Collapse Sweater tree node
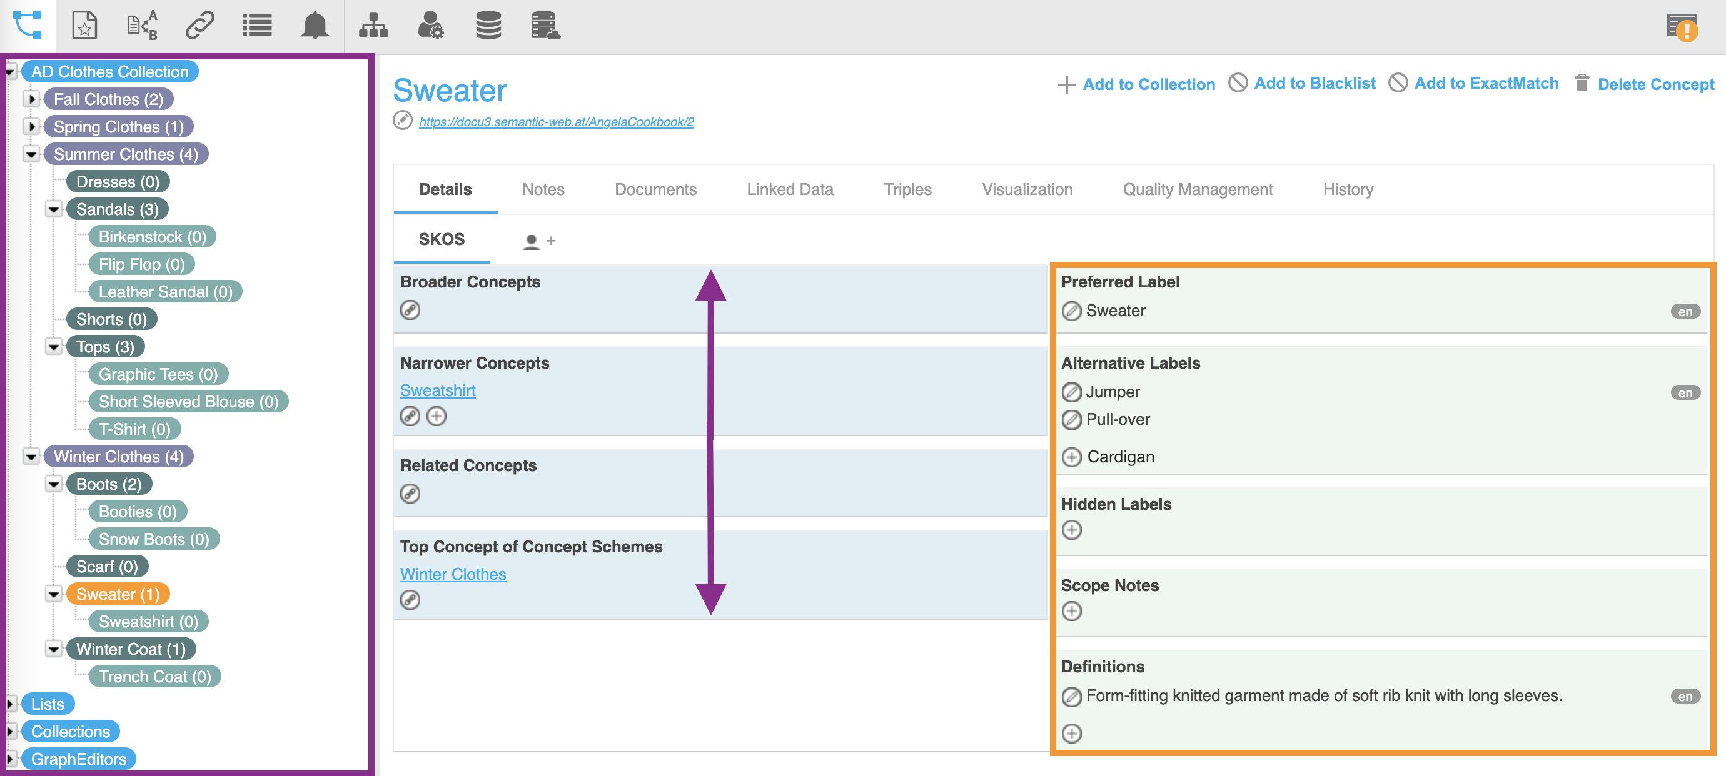1726x776 pixels. point(54,594)
